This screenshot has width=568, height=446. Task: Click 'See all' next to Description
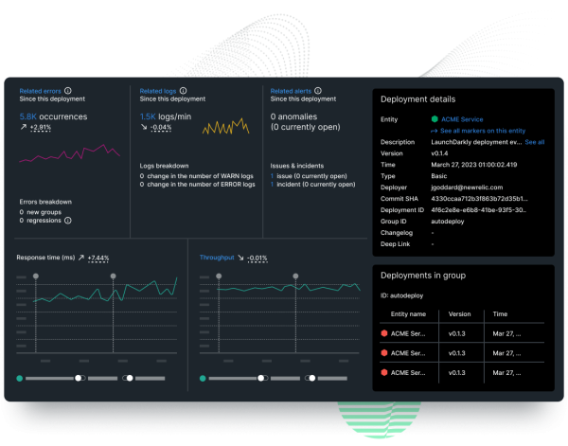(535, 142)
